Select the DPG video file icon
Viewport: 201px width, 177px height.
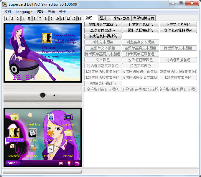(x=50, y=117)
